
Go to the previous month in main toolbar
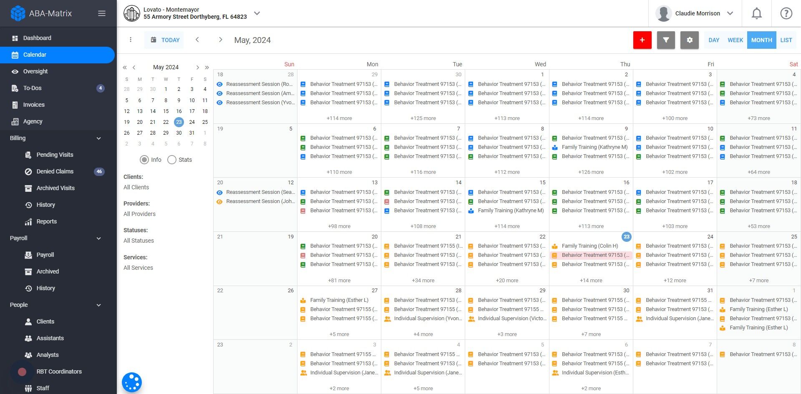tap(197, 40)
